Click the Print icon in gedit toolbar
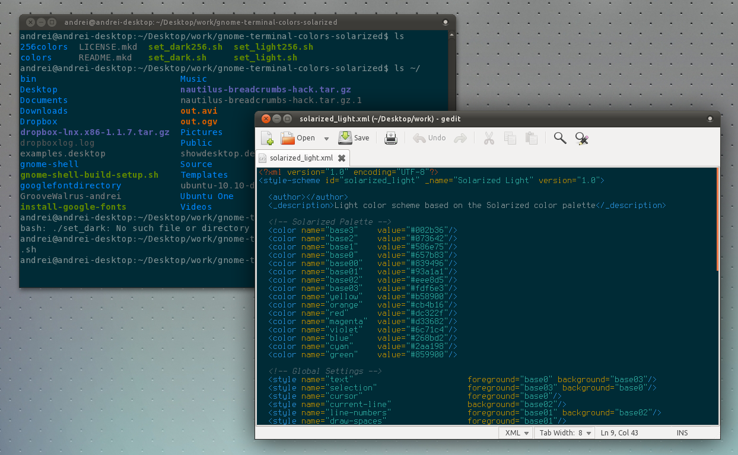 pos(391,138)
